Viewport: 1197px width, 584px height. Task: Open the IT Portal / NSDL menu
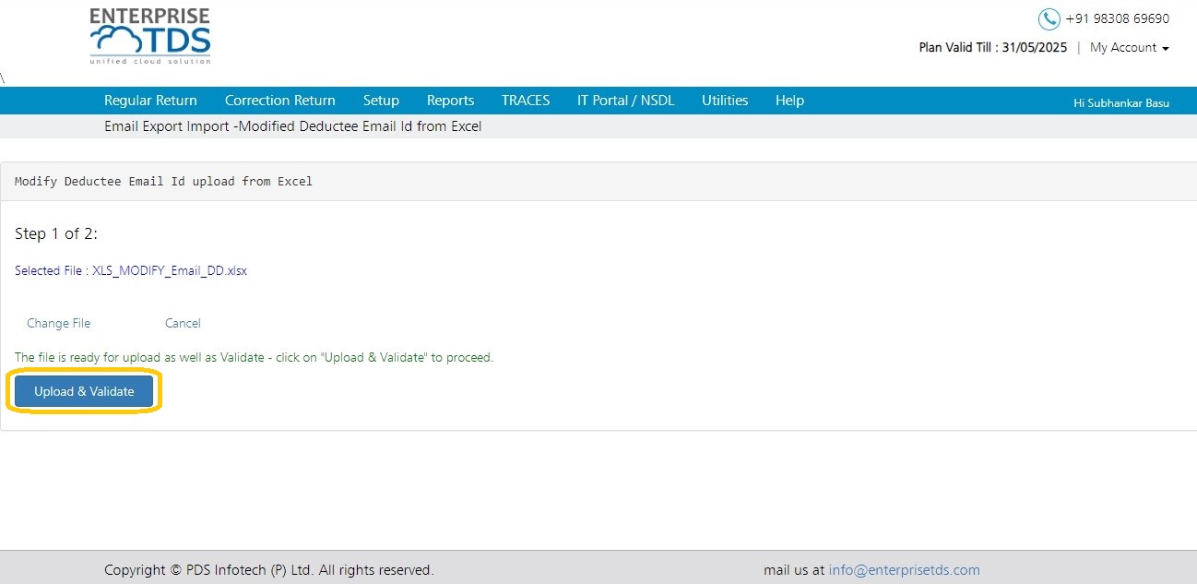pos(626,101)
